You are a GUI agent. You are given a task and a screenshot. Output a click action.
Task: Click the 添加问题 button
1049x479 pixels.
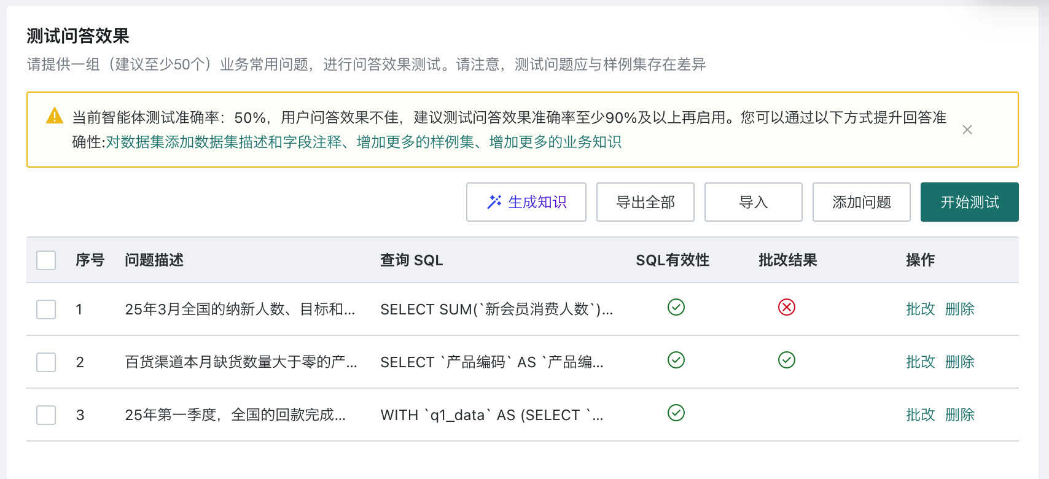pyautogui.click(x=862, y=202)
